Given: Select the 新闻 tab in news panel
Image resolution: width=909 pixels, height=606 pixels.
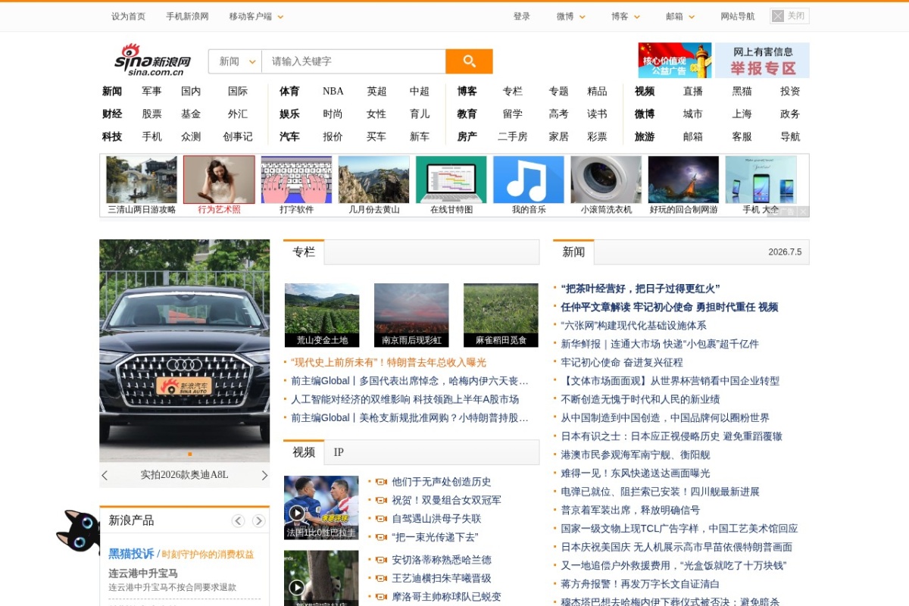Looking at the screenshot, I should [573, 252].
